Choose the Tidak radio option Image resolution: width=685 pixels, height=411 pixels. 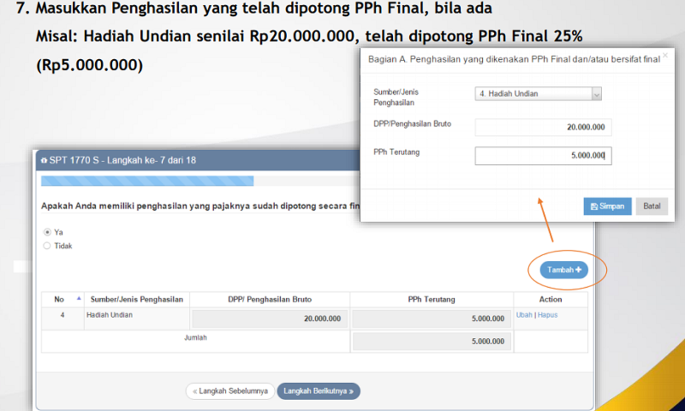click(x=47, y=246)
